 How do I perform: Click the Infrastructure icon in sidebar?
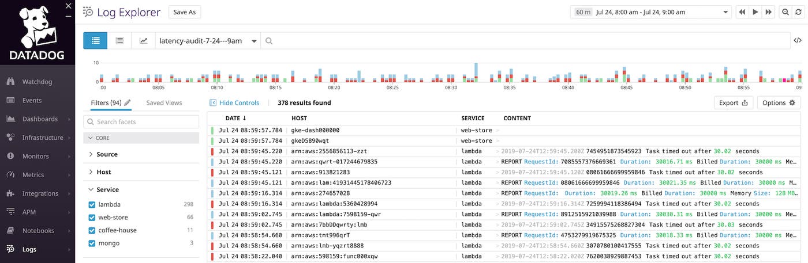point(10,138)
